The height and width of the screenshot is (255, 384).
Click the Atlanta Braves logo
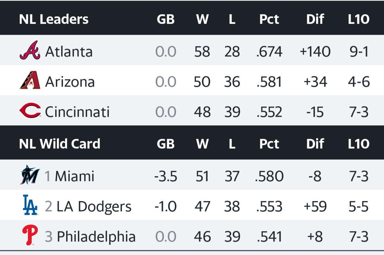[30, 50]
